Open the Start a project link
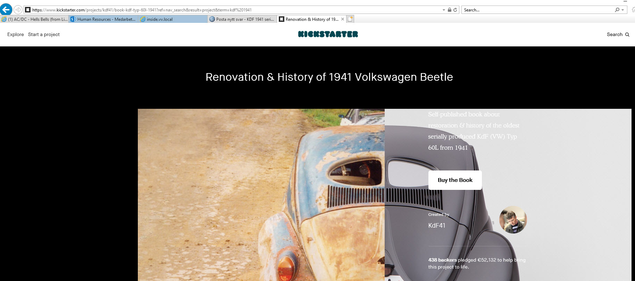Viewport: 635px width, 281px height. point(44,34)
